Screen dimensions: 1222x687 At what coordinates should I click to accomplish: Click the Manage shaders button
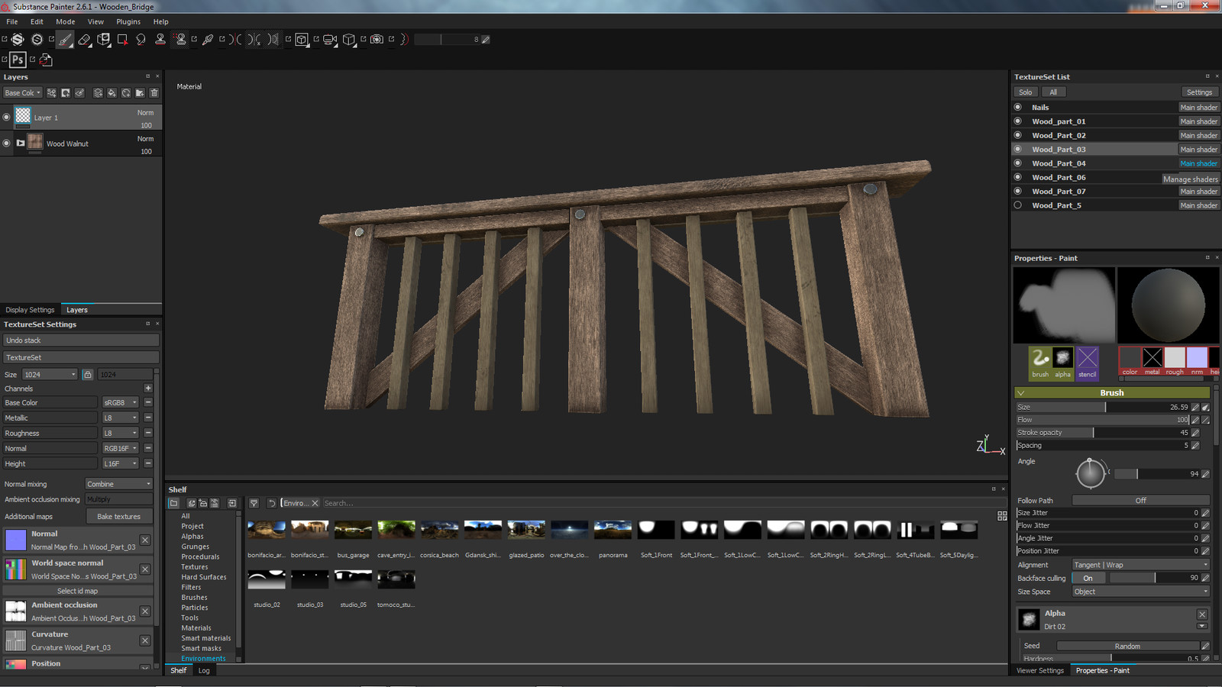tap(1191, 179)
